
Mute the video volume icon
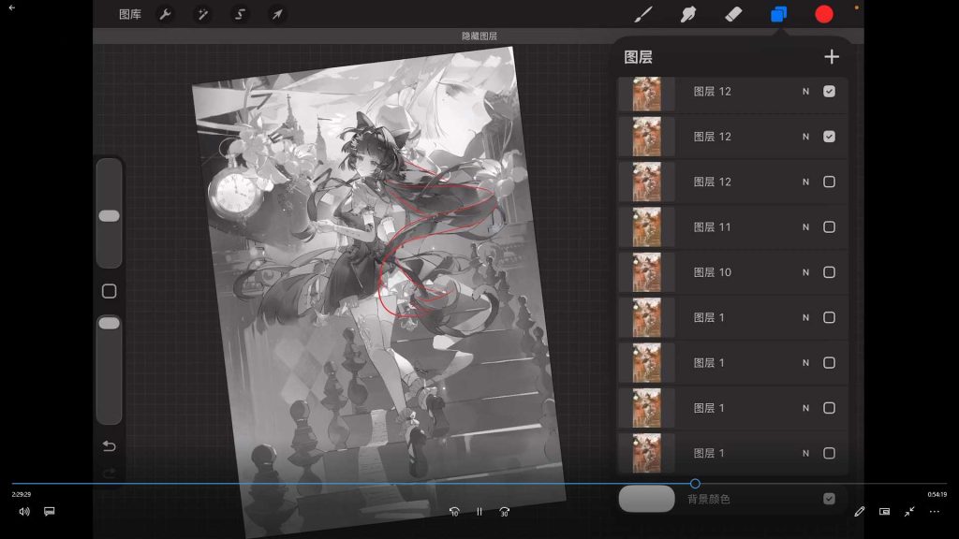(23, 512)
